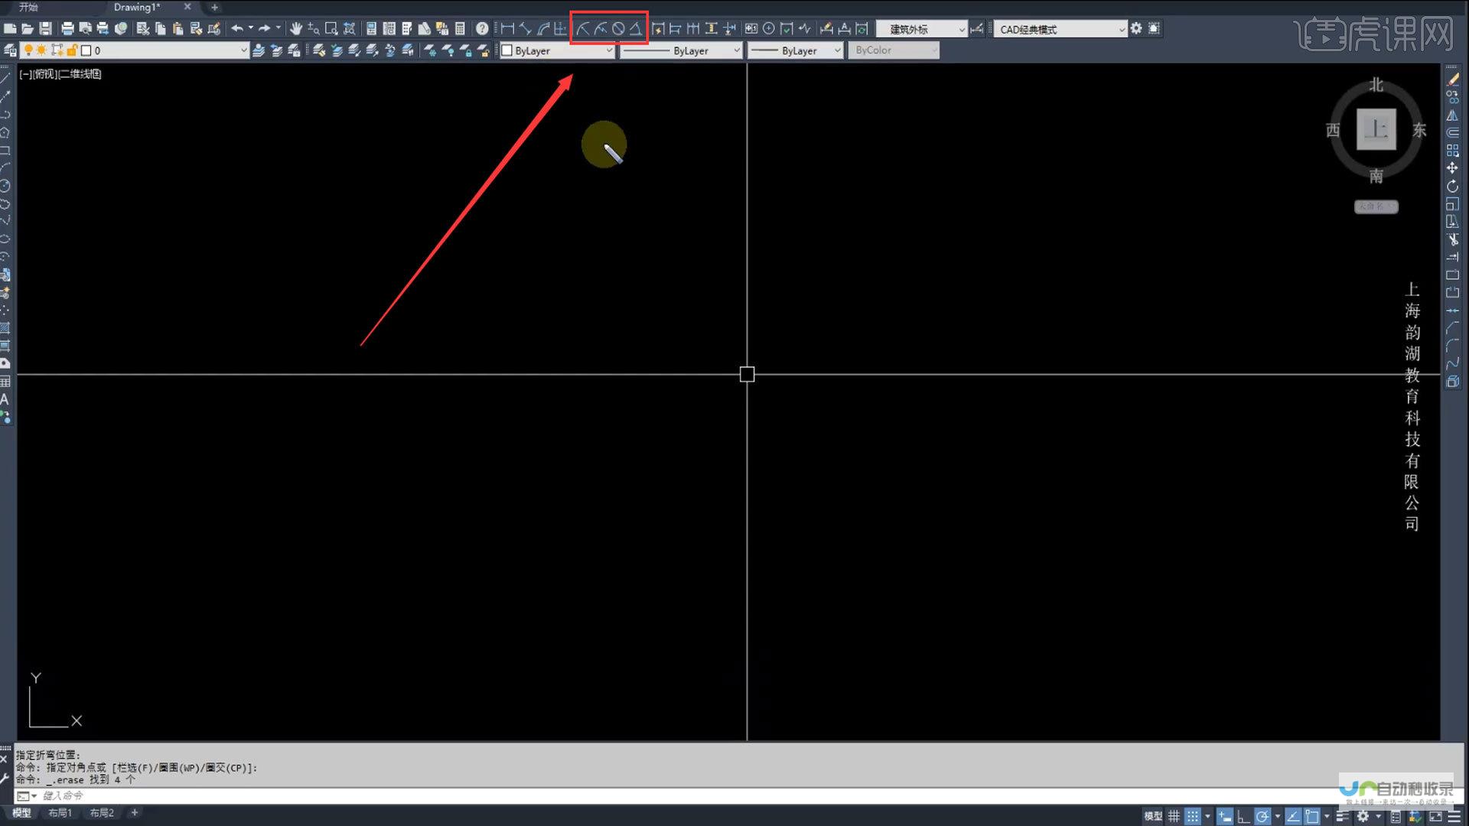Select the Rotate tool in the modify toolbar
The width and height of the screenshot is (1469, 826).
point(1452,187)
